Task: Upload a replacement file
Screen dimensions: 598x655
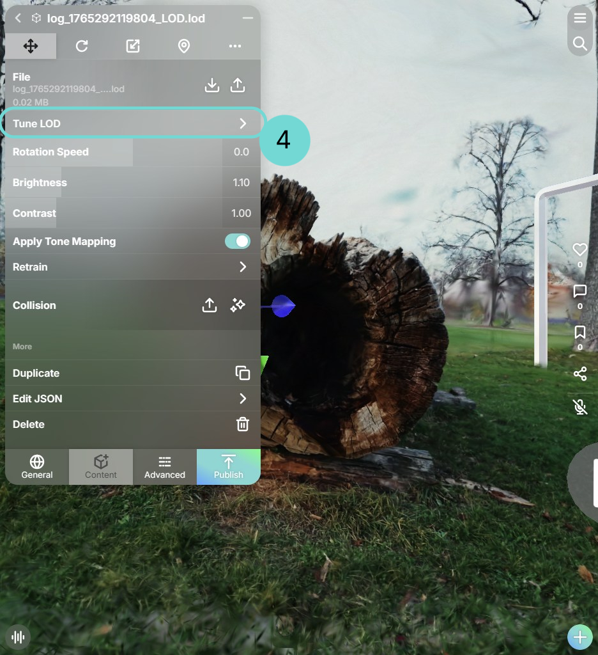Action: pyautogui.click(x=238, y=85)
